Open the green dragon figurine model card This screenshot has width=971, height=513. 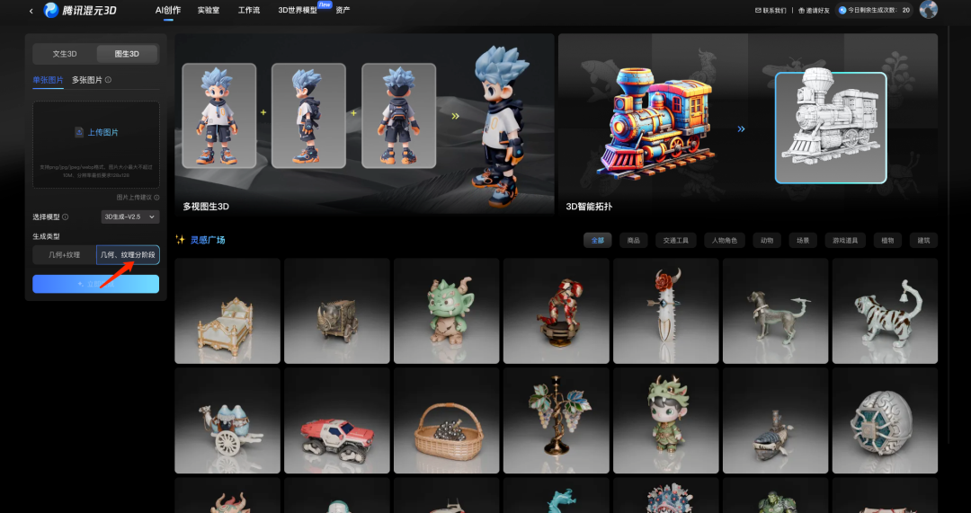click(x=447, y=311)
